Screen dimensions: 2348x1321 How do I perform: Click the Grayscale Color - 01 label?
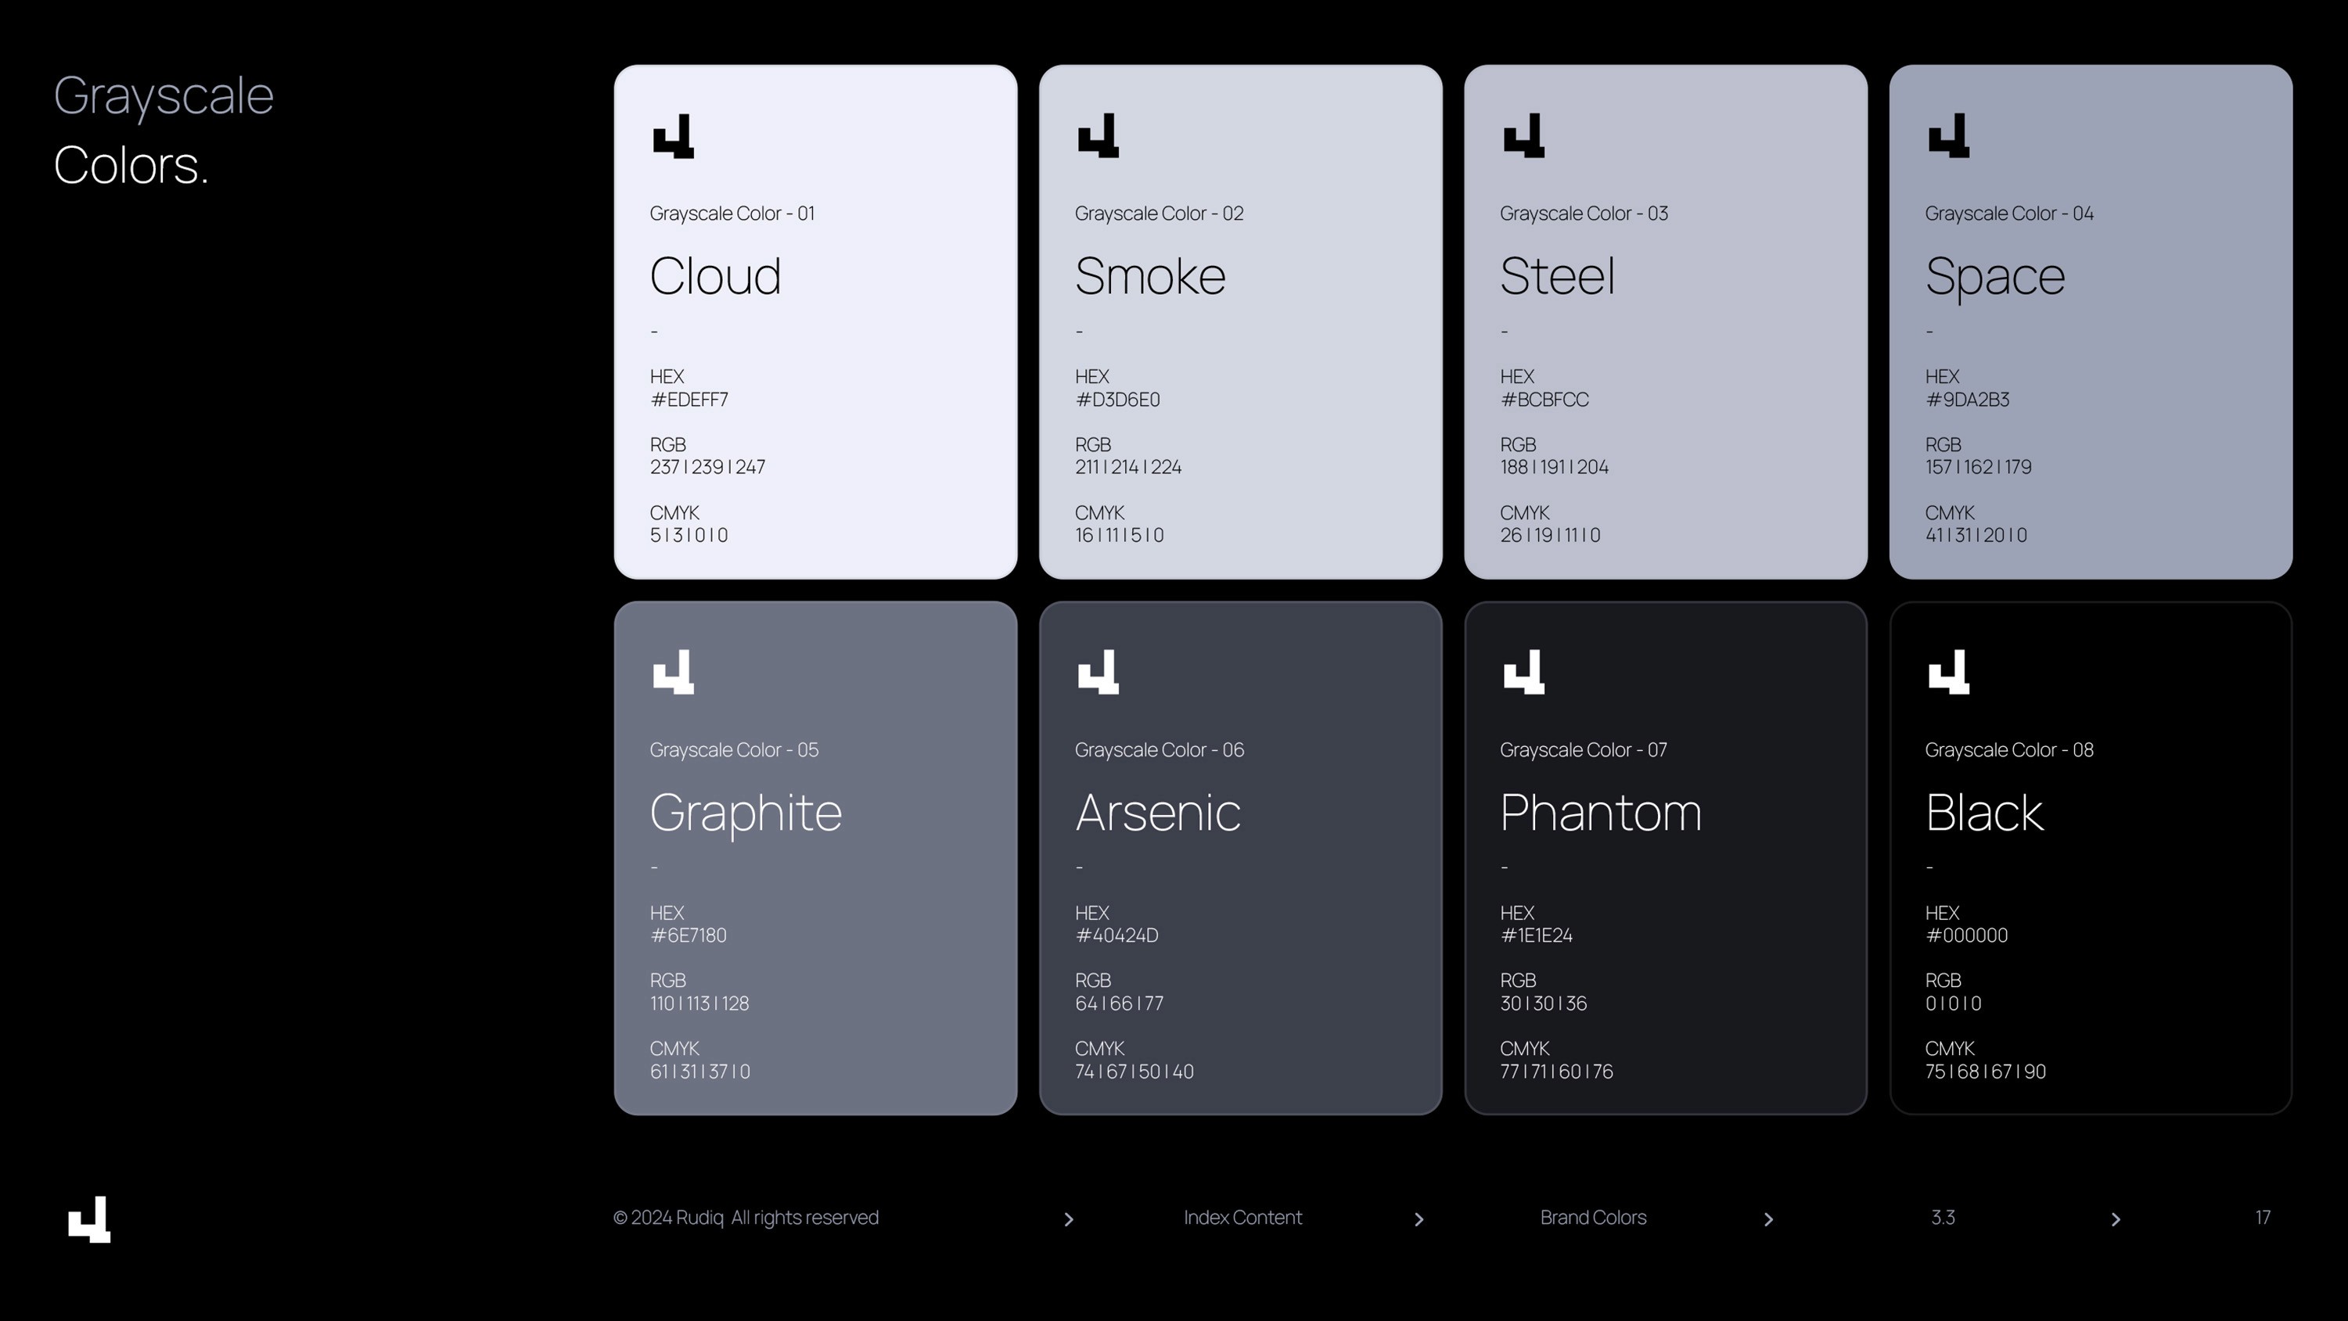[x=732, y=214]
